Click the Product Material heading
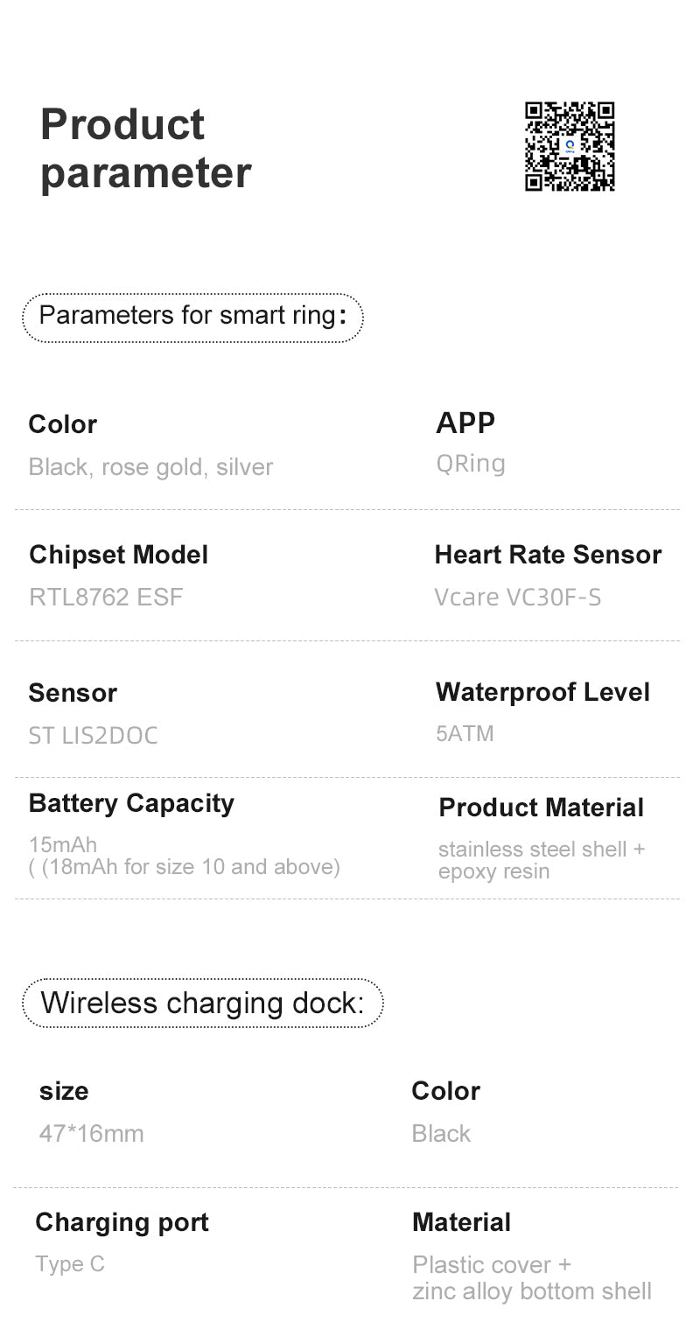This screenshot has height=1329, width=700. point(541,808)
